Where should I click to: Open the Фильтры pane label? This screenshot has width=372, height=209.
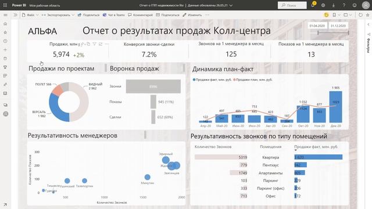[368, 45]
